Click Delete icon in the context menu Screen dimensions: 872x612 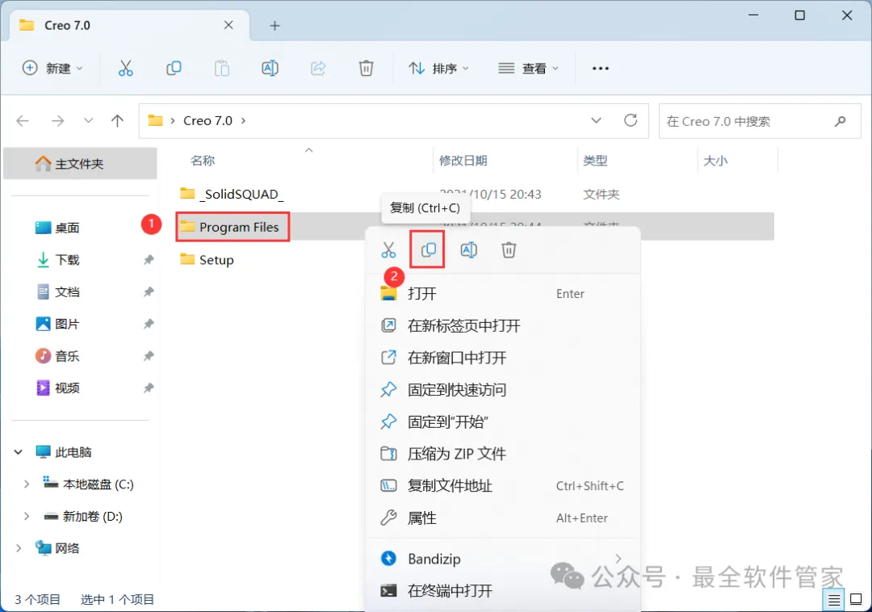click(509, 250)
